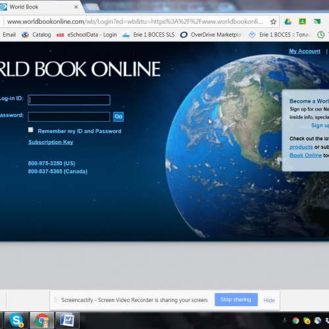Click Canada phone number 800-837-5365
329x329 pixels.
coord(58,171)
